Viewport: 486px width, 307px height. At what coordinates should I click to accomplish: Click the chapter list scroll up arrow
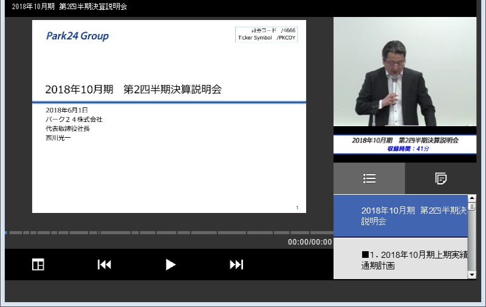tap(472, 198)
